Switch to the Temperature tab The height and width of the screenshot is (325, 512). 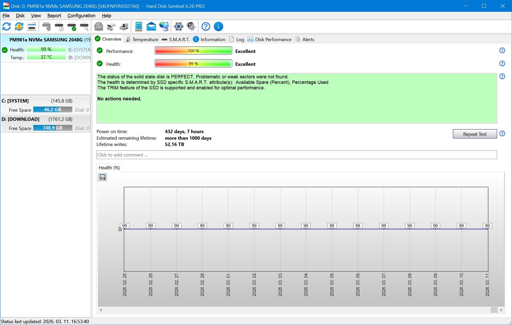pyautogui.click(x=142, y=39)
